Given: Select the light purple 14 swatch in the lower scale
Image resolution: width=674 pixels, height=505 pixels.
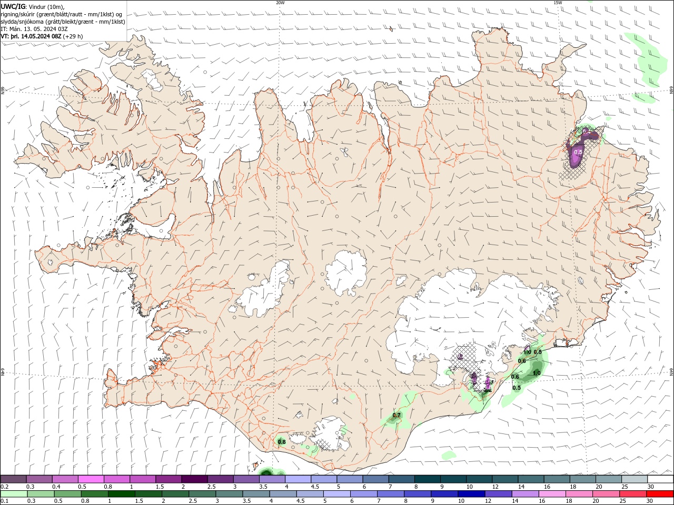Looking at the screenshot, I should [525, 494].
